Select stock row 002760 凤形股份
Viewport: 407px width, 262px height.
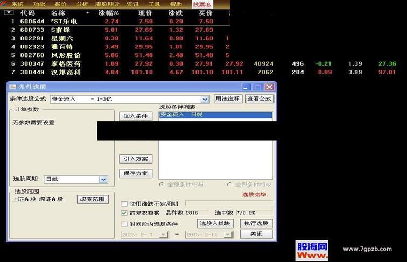[115, 55]
